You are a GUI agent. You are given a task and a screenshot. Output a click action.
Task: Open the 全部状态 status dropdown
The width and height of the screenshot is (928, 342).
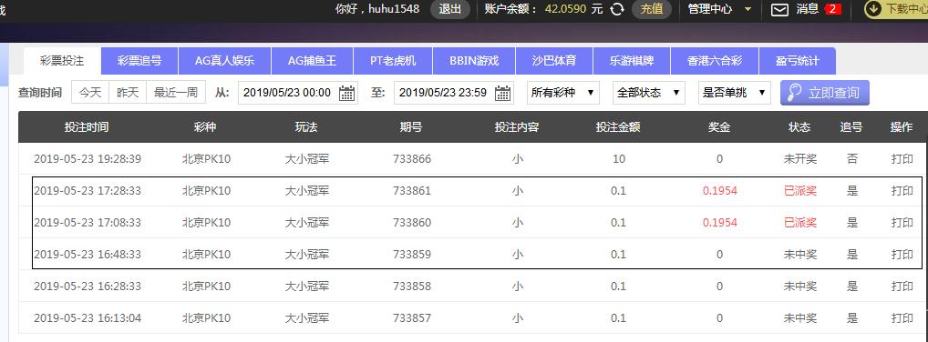click(x=649, y=93)
